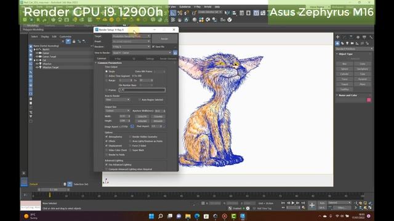Open File Explorer from the taskbar
Viewport: 394px width, 221px height.
188,216
